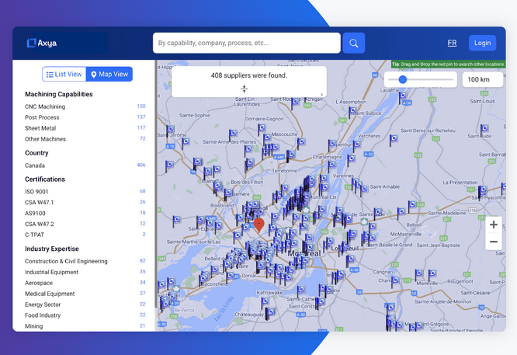
Task: Switch language to FR
Action: click(452, 43)
